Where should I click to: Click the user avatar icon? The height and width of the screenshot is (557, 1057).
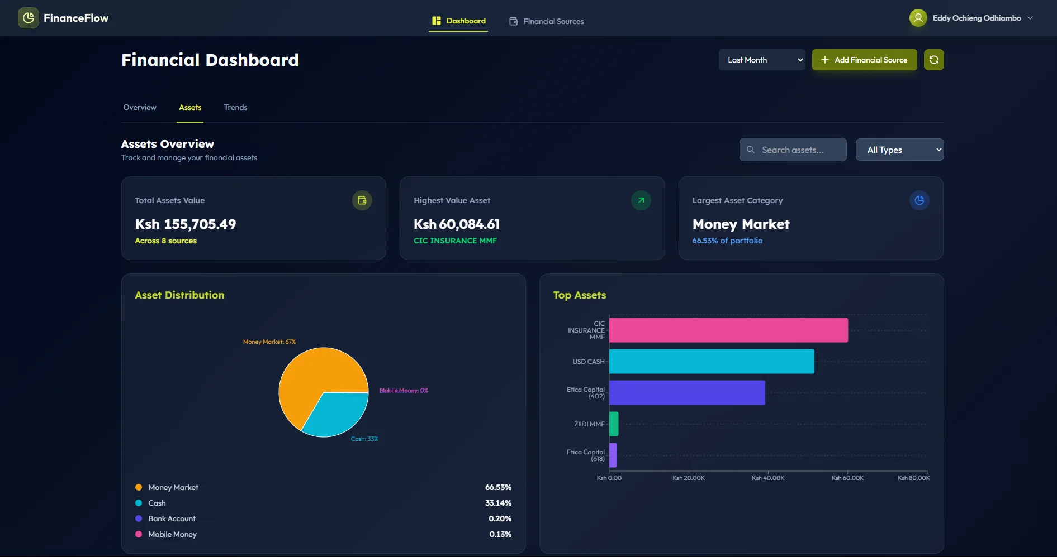(918, 18)
